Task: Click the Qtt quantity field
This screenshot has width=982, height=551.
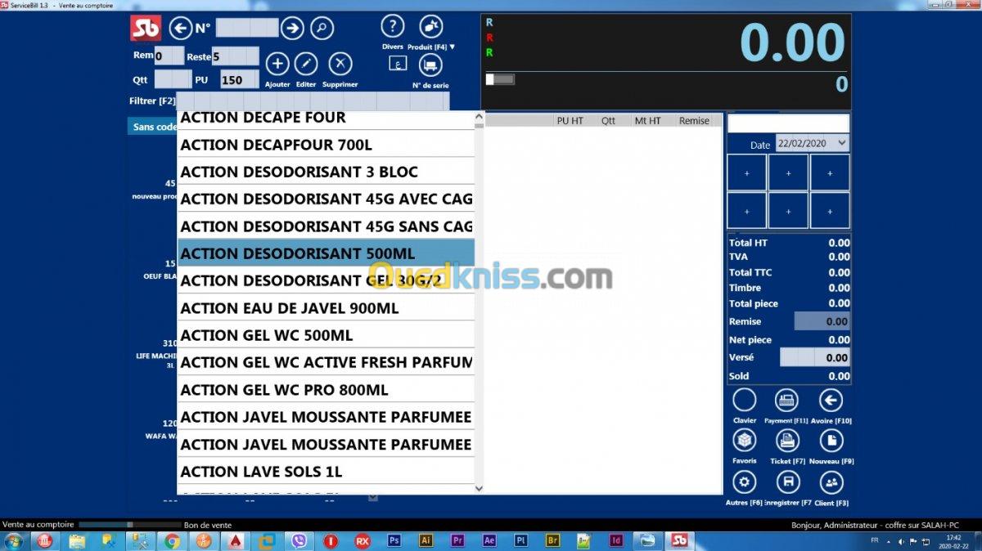Action: click(x=173, y=80)
